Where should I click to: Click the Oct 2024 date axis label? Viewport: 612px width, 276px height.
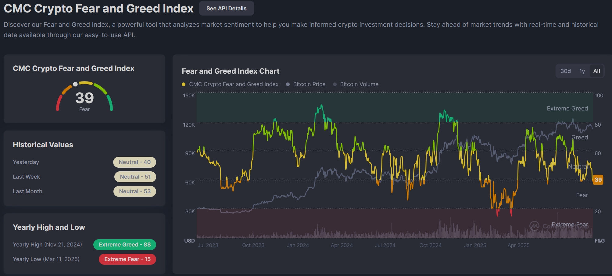coord(430,245)
